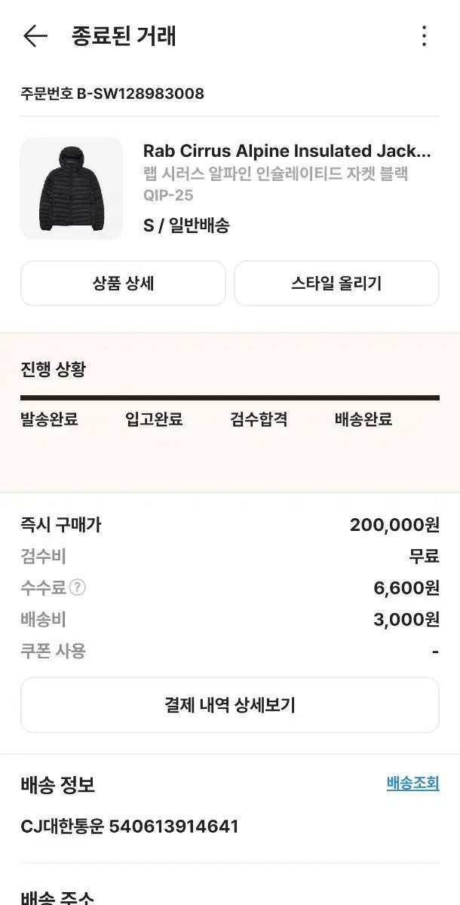
Task: Tap the back arrow icon
Action: tap(35, 35)
